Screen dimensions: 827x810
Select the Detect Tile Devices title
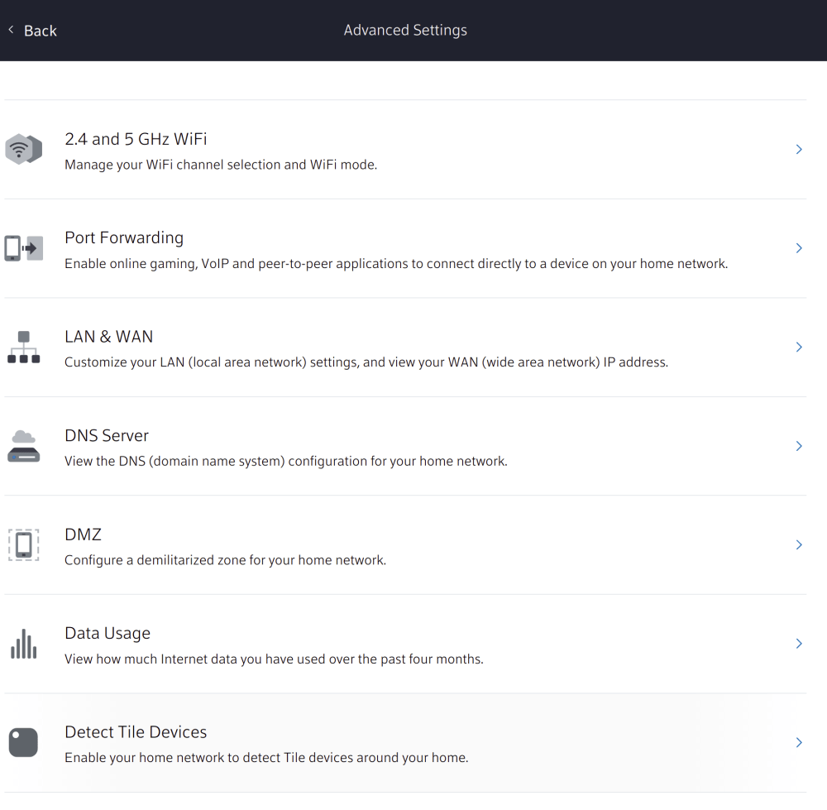coord(136,732)
